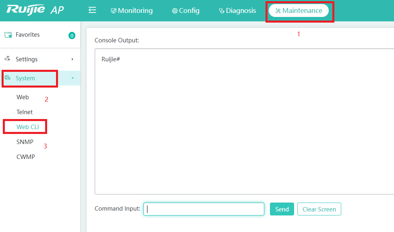Click the Favorites star folder icon

point(8,35)
